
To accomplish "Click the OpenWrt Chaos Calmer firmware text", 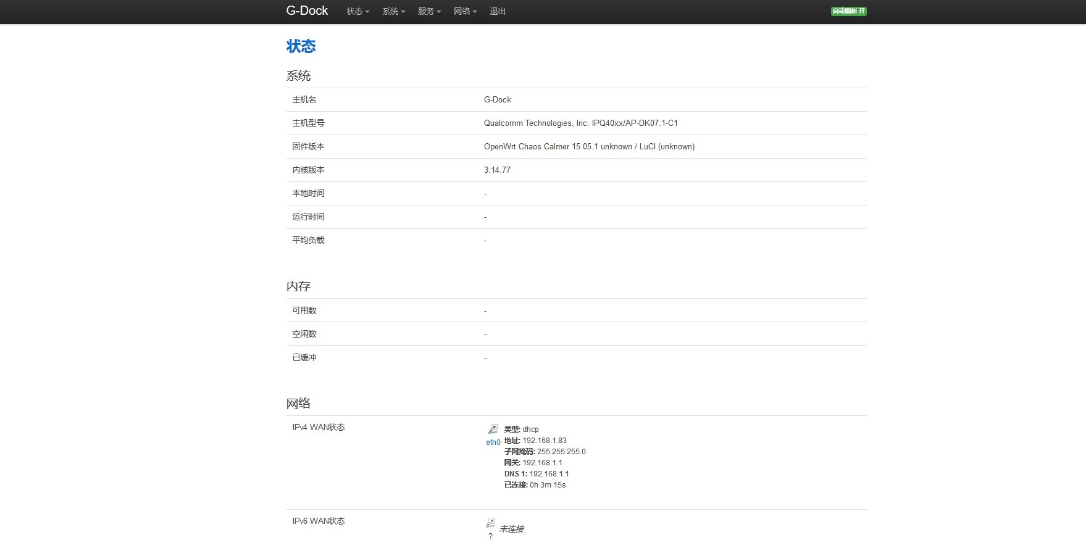I will point(589,147).
